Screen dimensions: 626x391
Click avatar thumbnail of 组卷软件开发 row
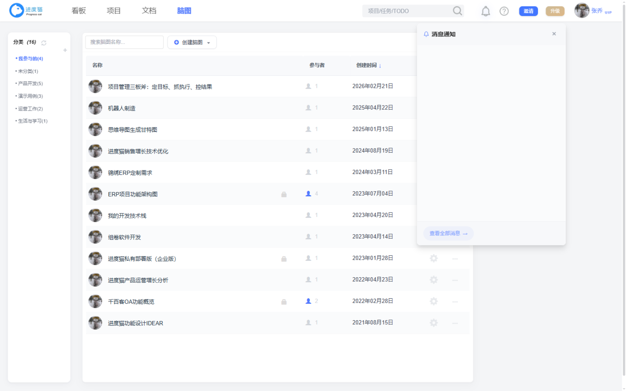click(95, 237)
